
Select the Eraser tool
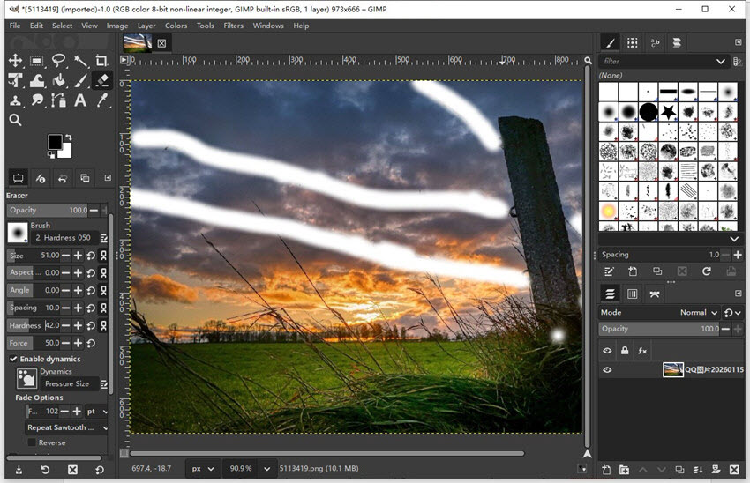click(x=101, y=80)
